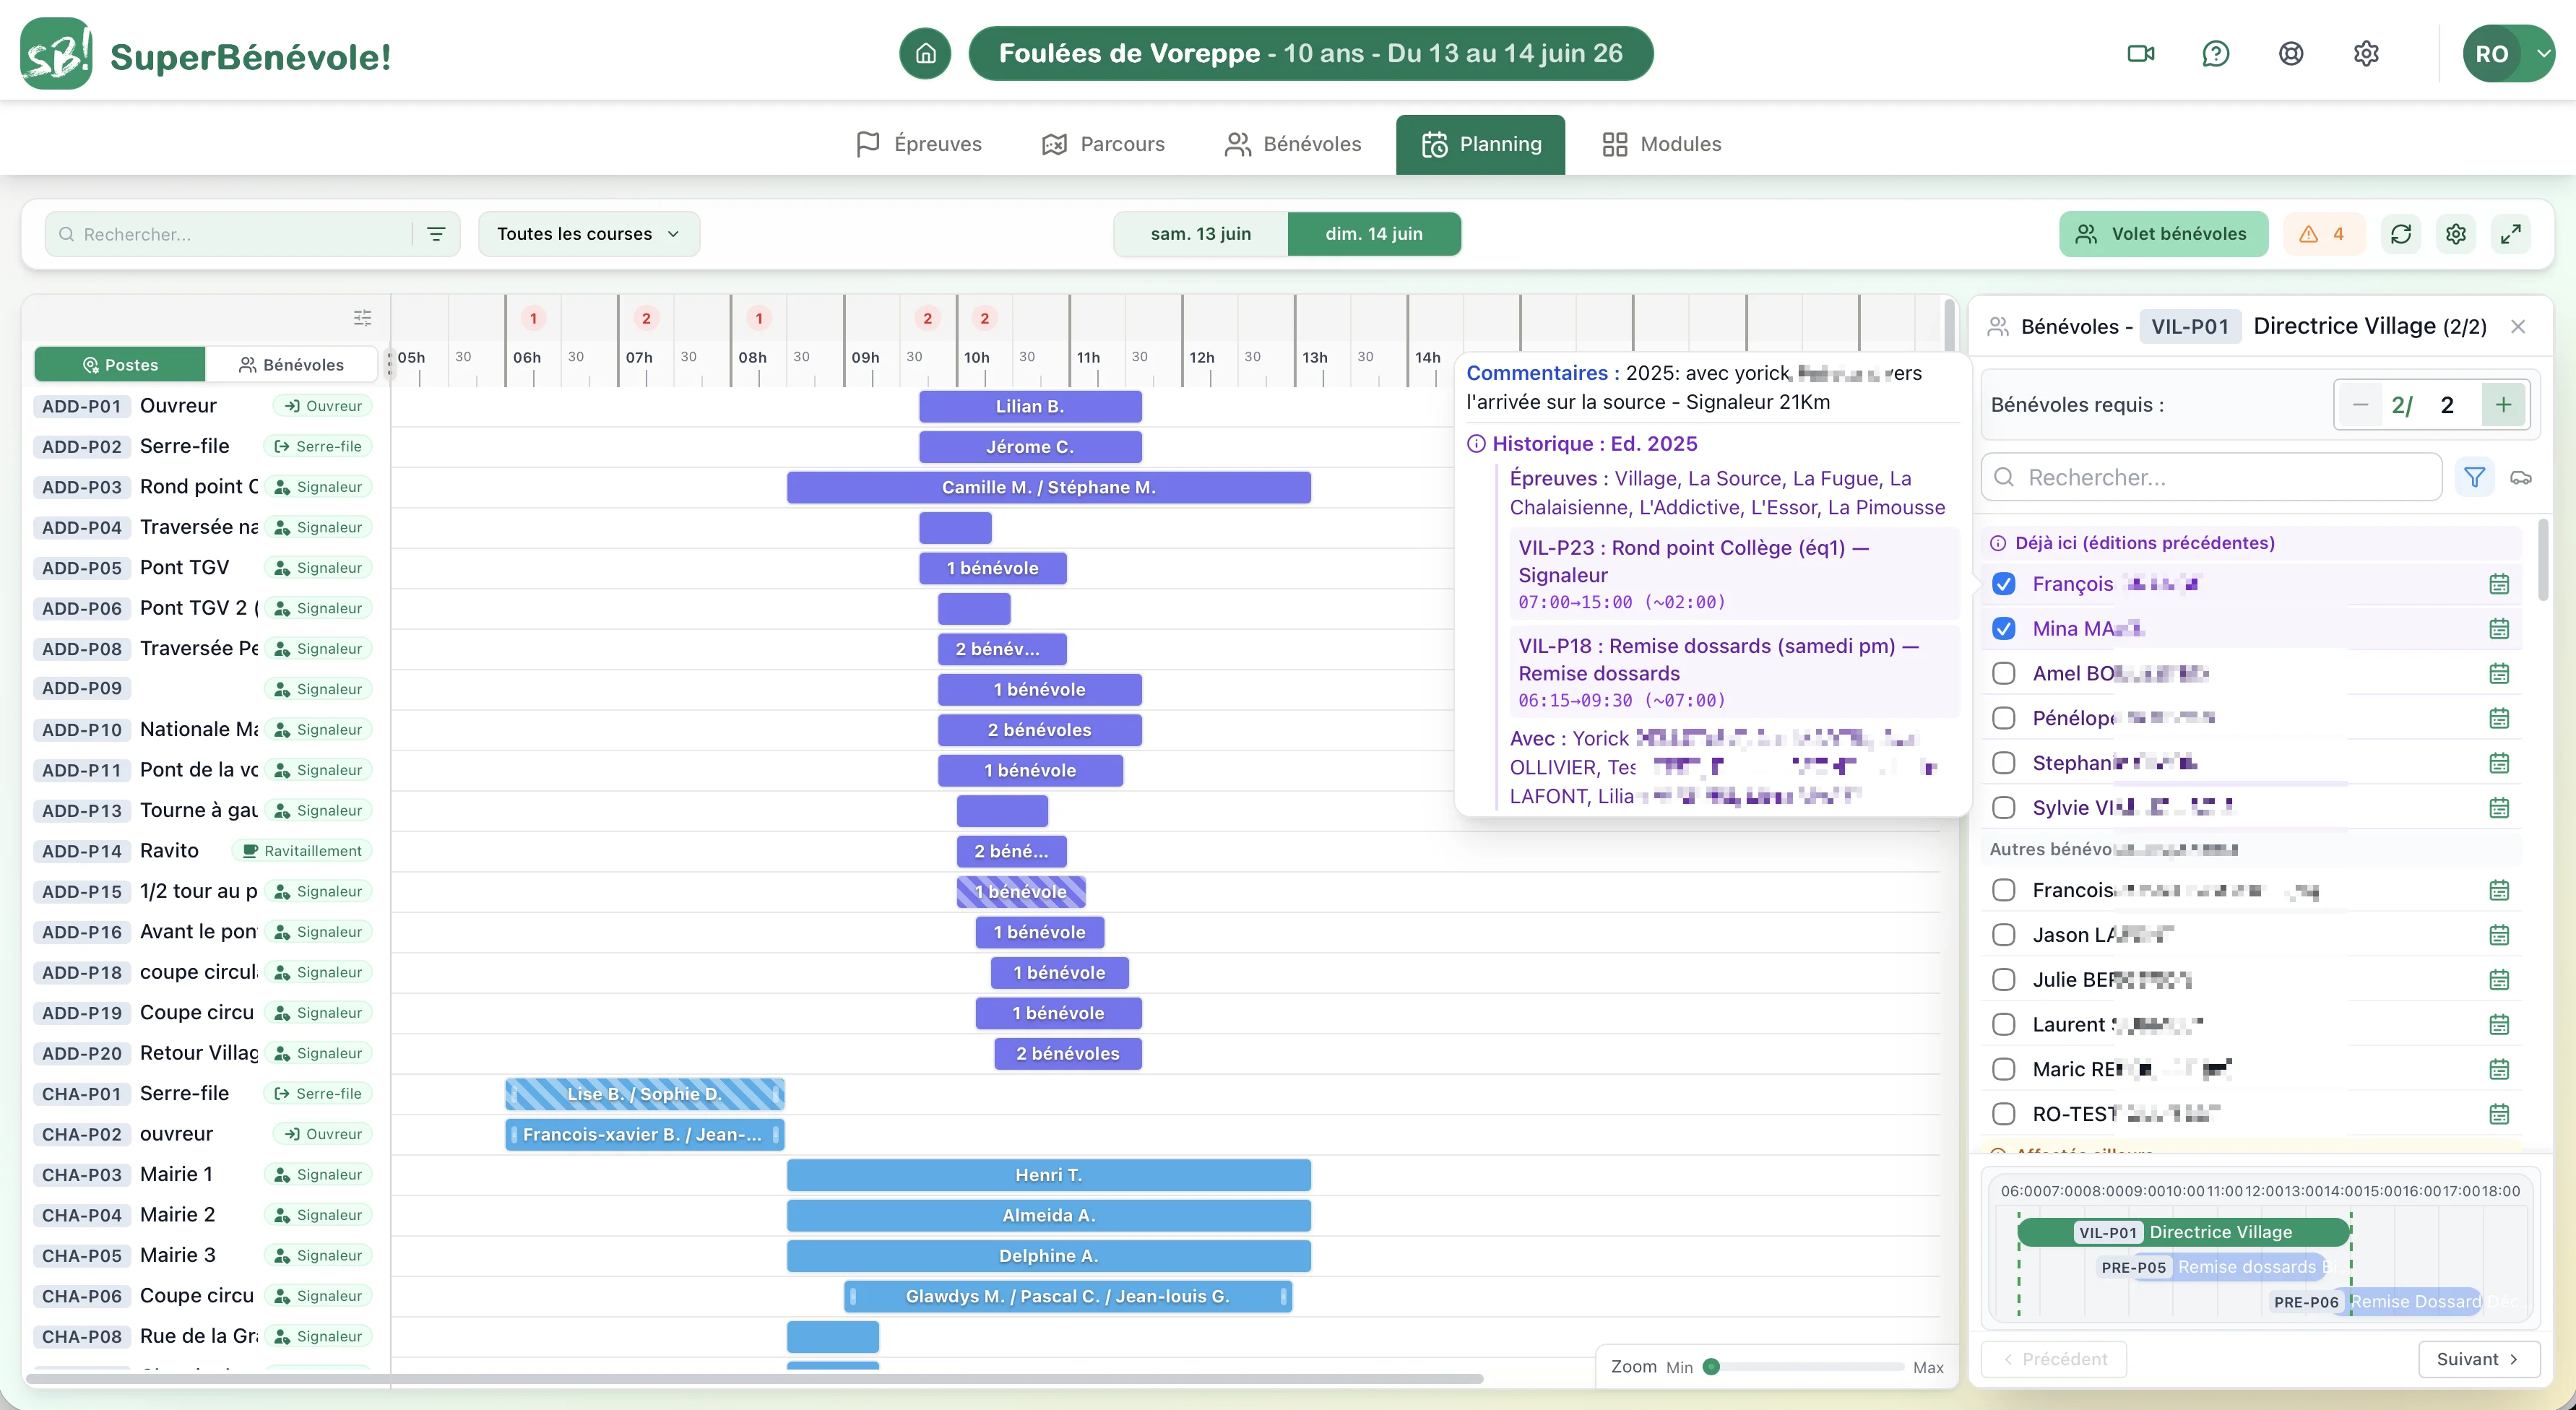Click the horizontal timeline scrollbar
Viewport: 2576px width, 1410px height.
(x=755, y=1379)
